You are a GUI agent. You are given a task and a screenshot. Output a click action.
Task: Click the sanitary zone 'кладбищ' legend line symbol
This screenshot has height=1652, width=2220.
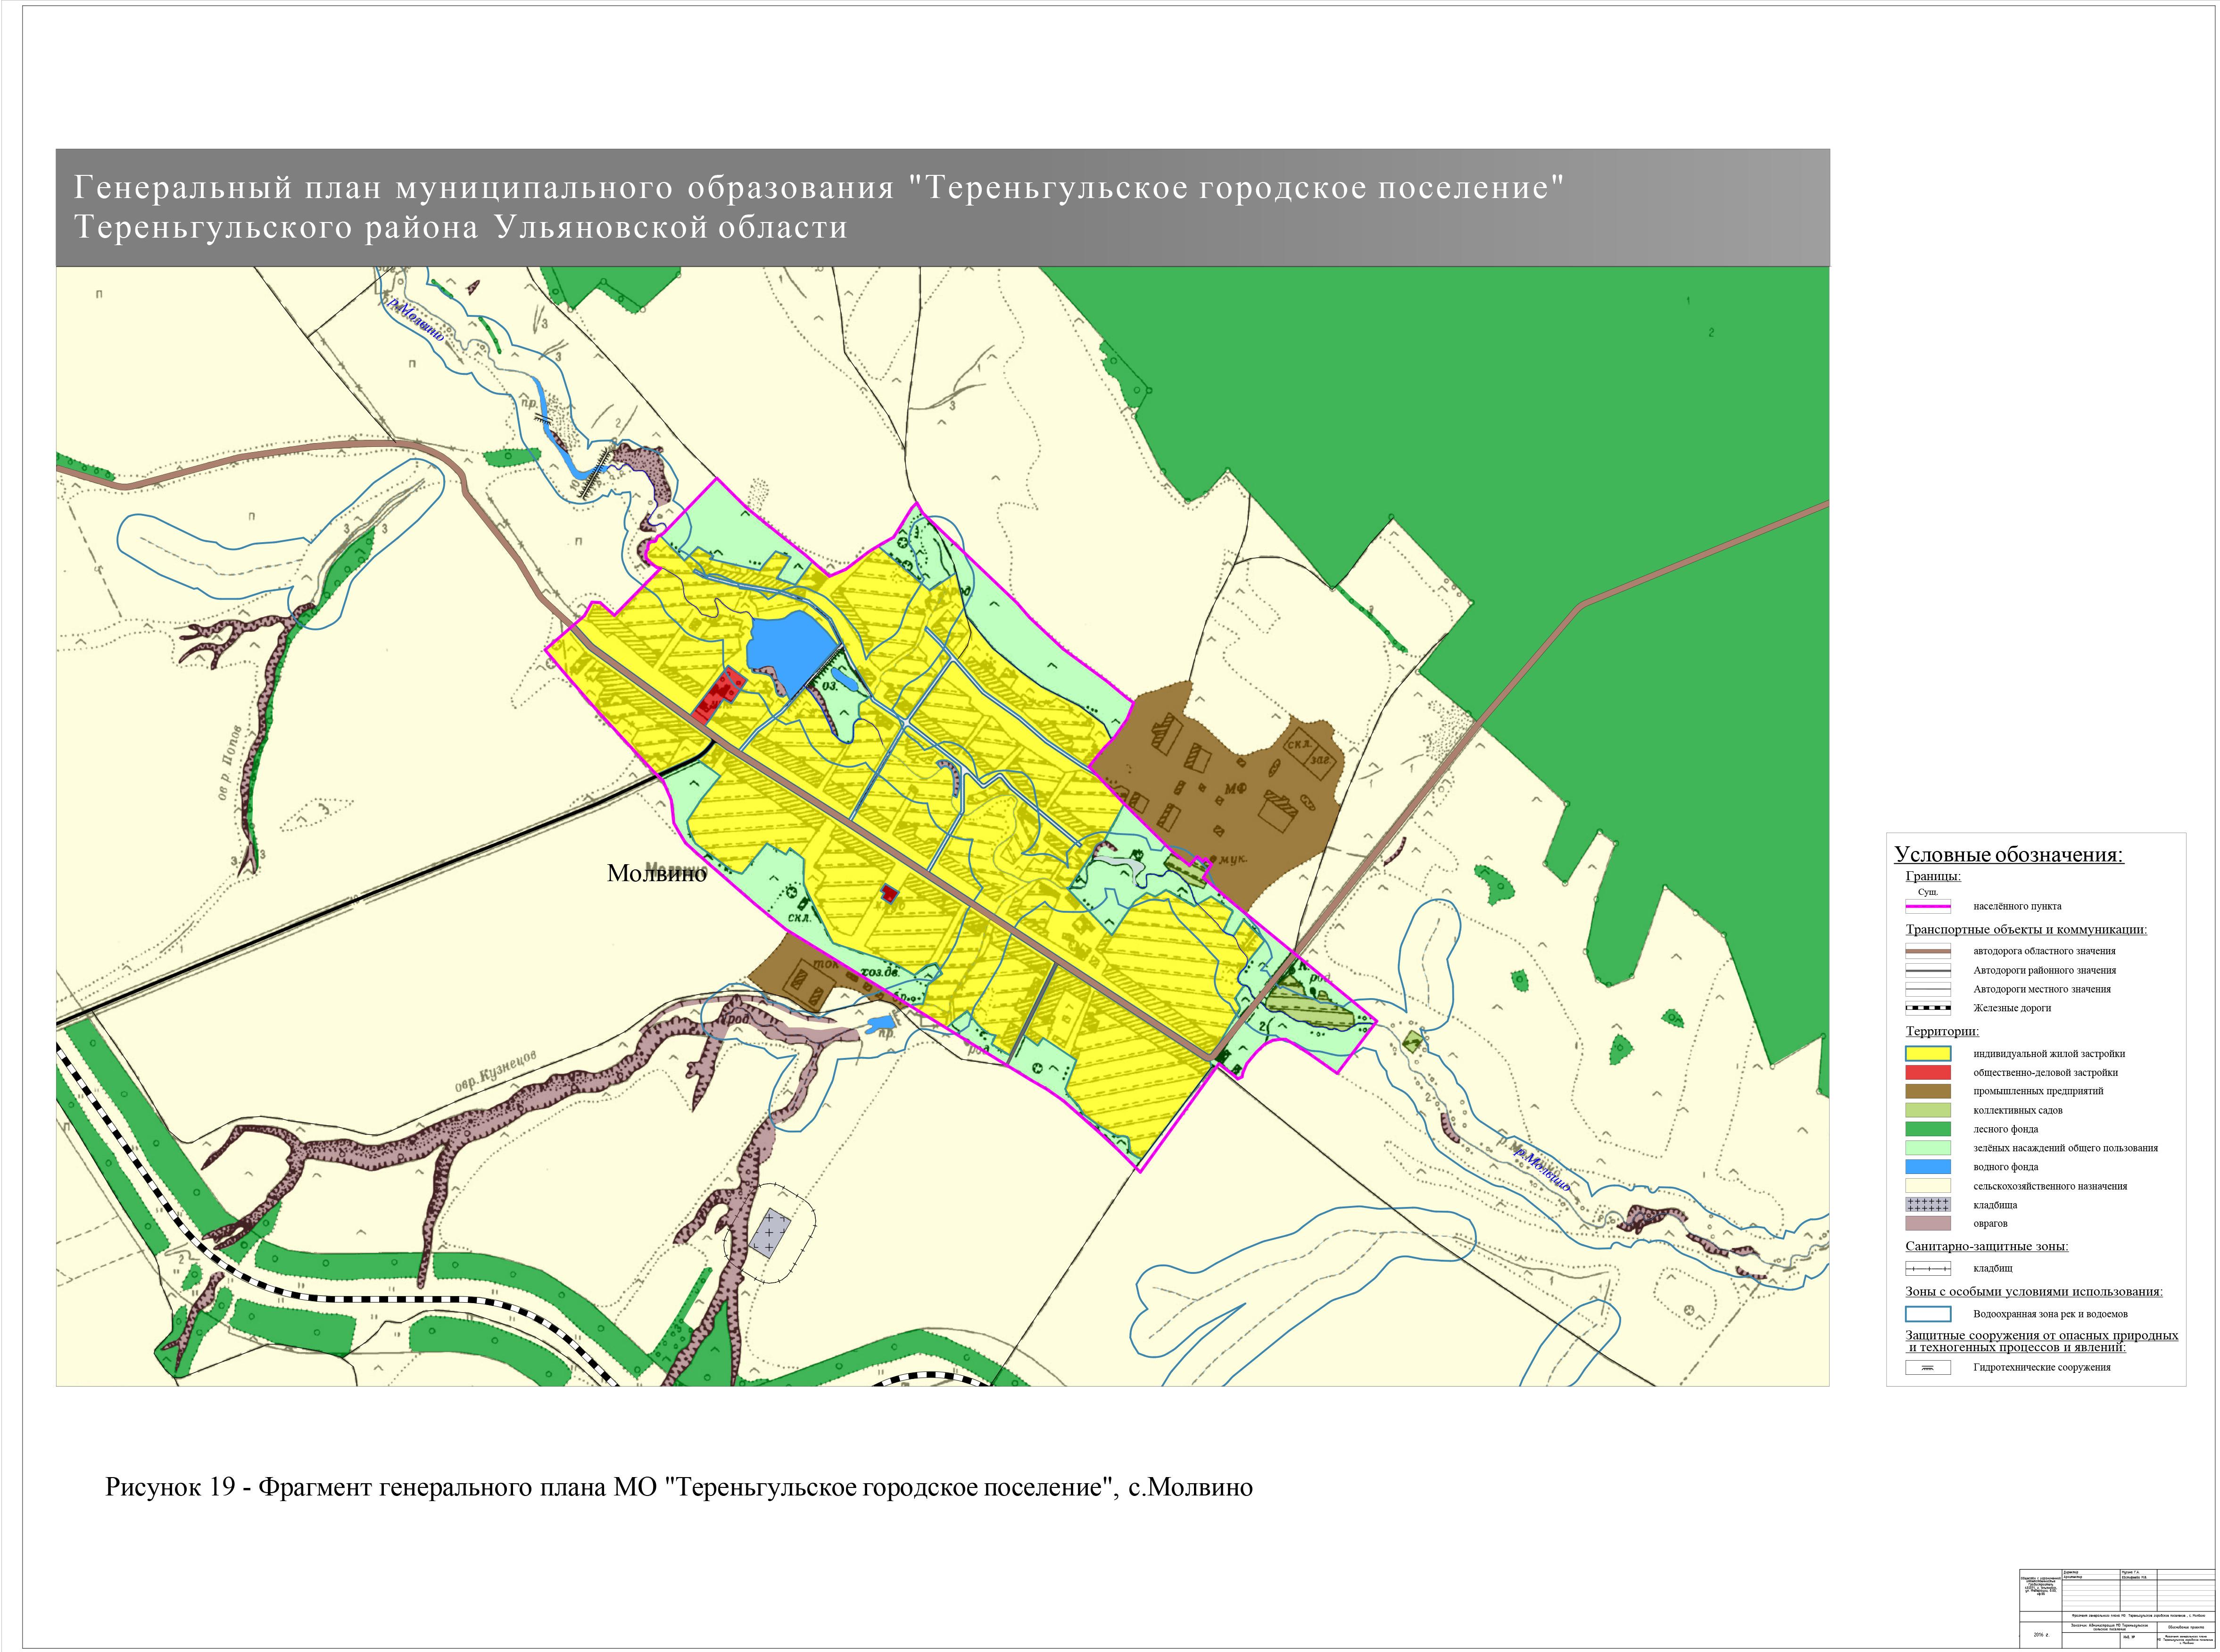1928,1269
